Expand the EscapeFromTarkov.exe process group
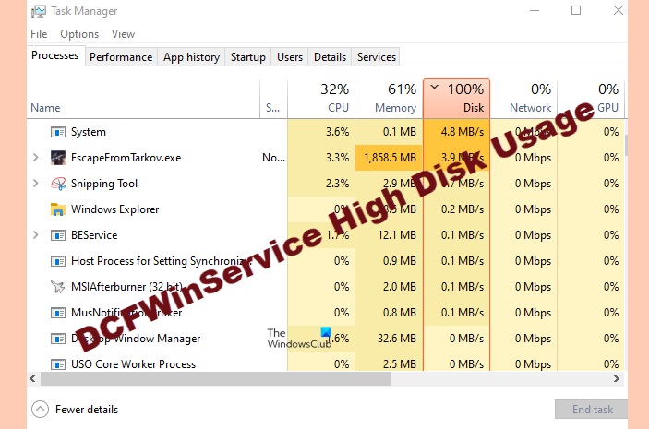This screenshot has width=649, height=429. tap(36, 158)
